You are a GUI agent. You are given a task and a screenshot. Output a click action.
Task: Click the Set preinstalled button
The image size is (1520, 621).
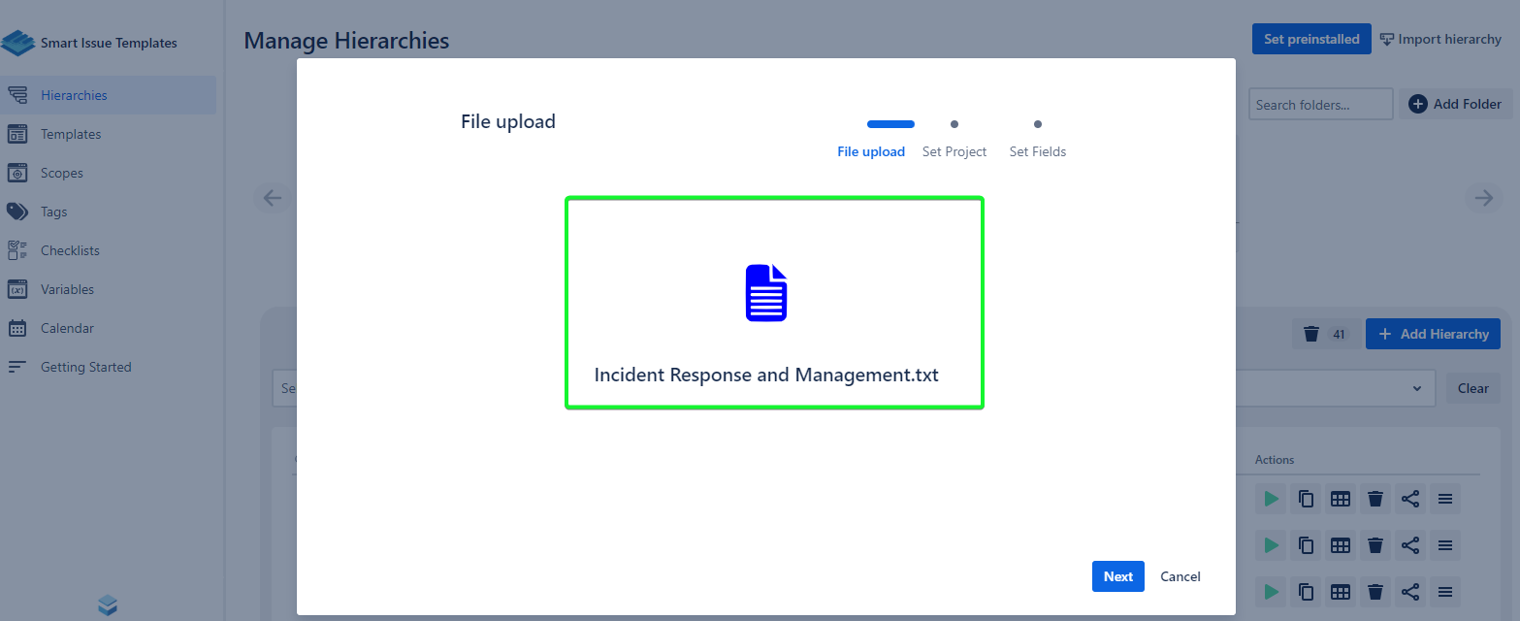1310,39
